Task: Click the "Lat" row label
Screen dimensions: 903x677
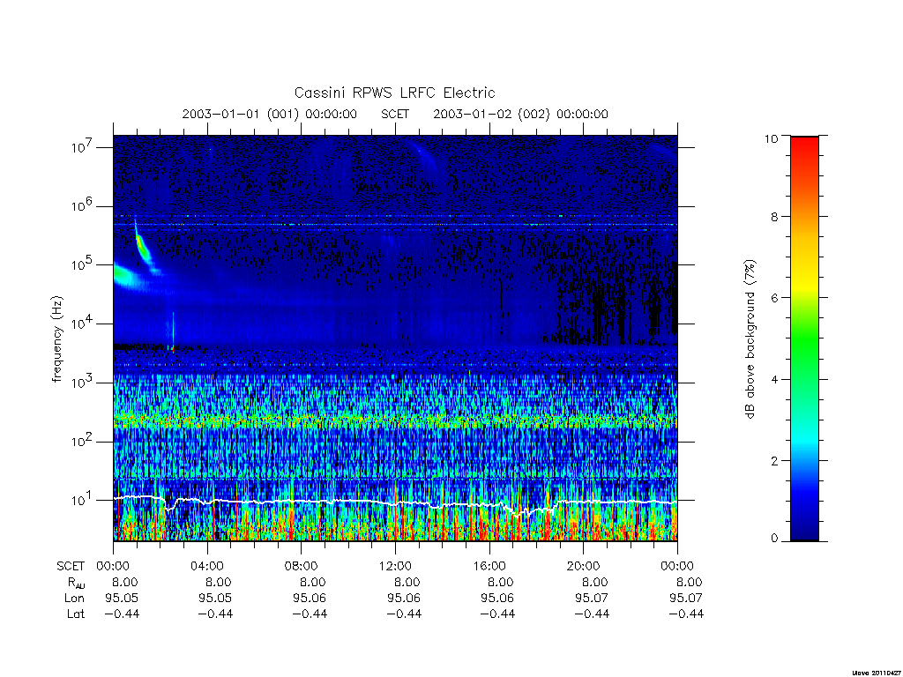Action: point(76,614)
